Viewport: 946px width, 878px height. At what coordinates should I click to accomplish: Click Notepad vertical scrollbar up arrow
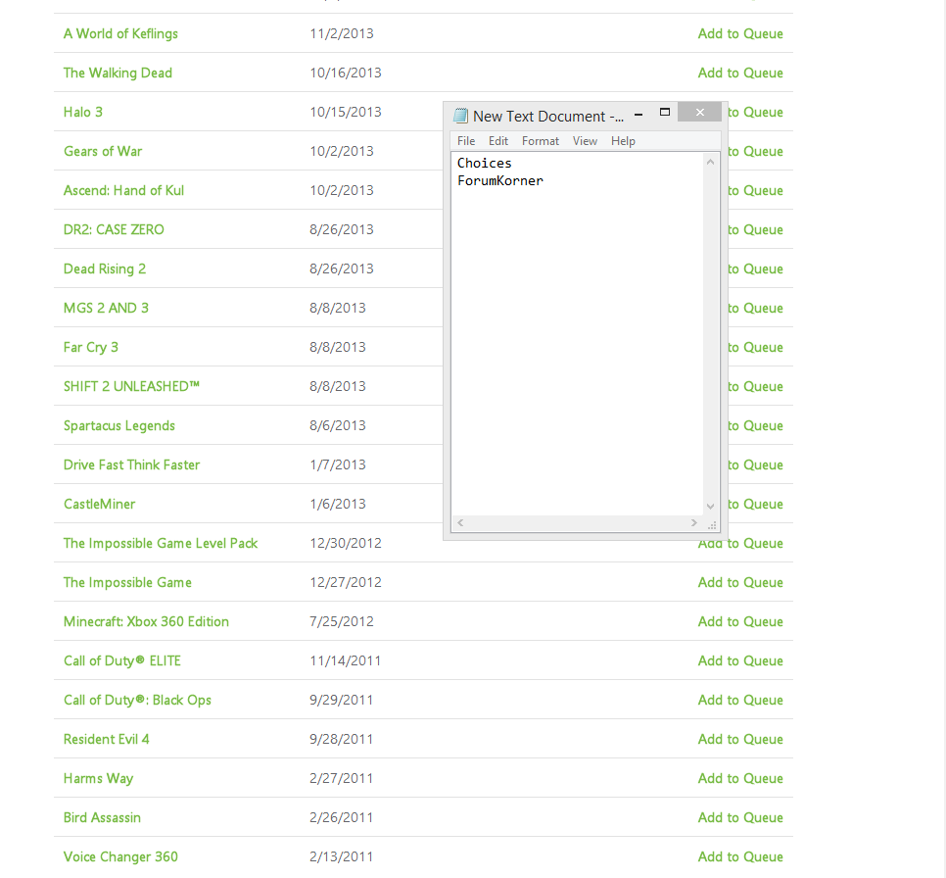[x=710, y=162]
